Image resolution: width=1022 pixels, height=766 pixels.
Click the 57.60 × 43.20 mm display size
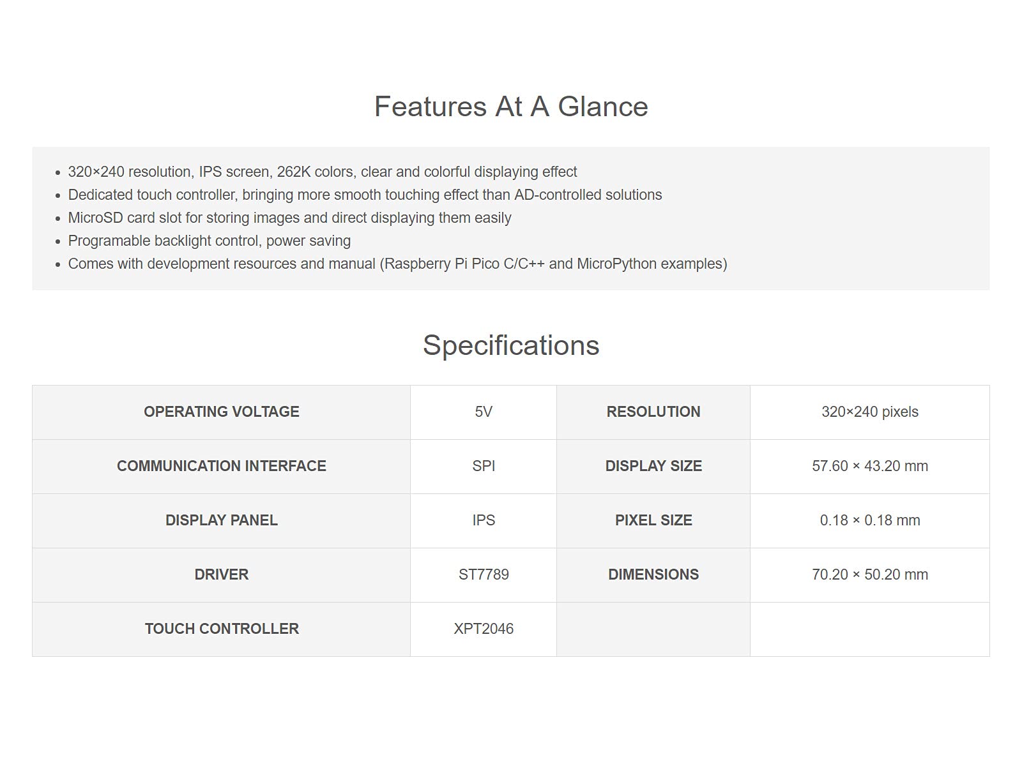(870, 467)
